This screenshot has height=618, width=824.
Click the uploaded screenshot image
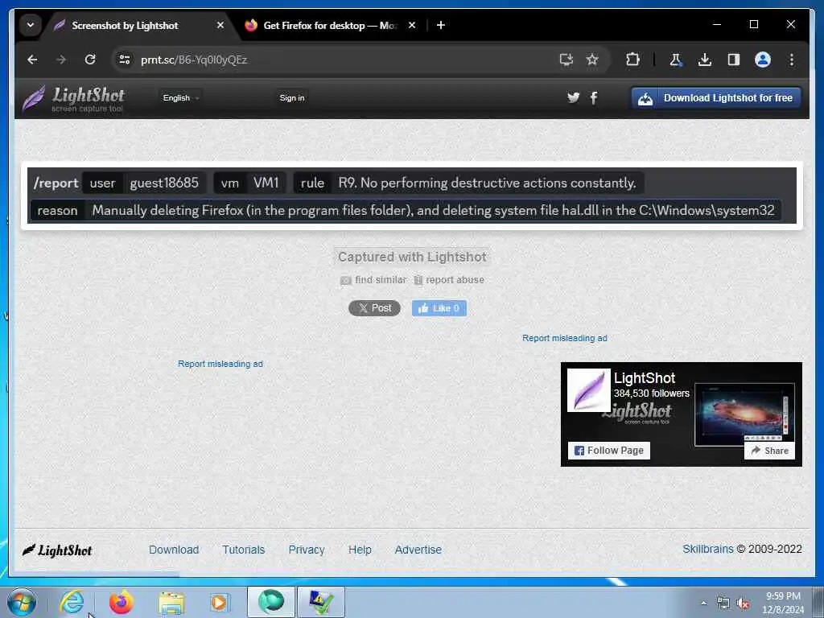[412, 196]
